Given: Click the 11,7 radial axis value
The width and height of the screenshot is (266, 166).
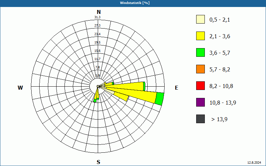Looking at the screenshot, I should (x=97, y=59).
